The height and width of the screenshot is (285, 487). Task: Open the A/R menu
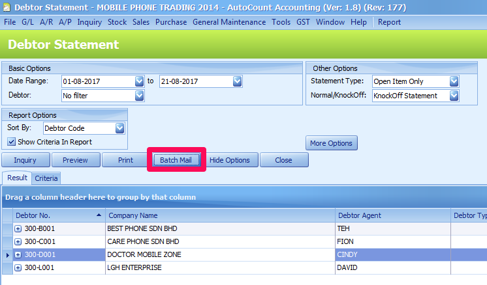tap(46, 22)
